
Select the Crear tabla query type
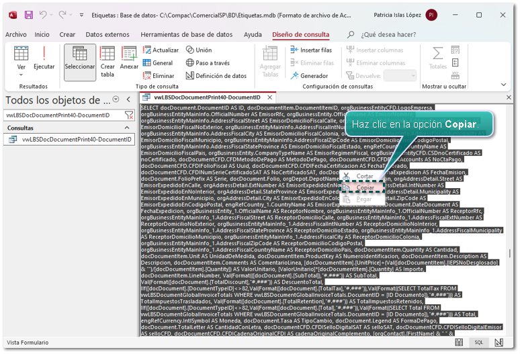[x=107, y=61]
